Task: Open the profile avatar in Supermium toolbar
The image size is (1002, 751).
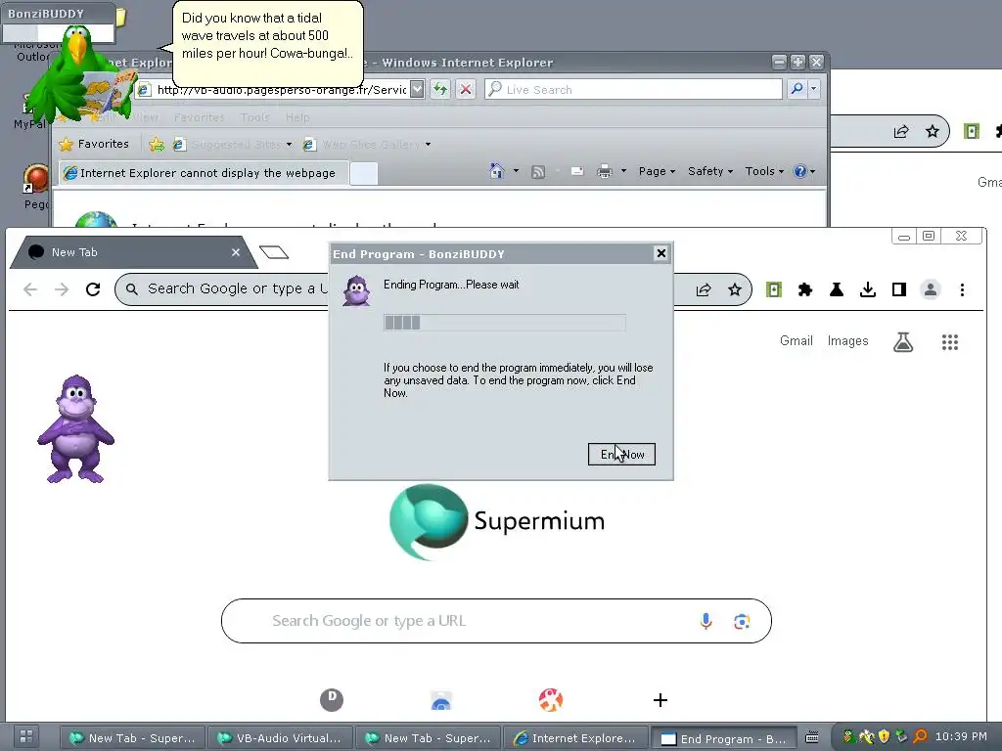Action: [x=931, y=289]
